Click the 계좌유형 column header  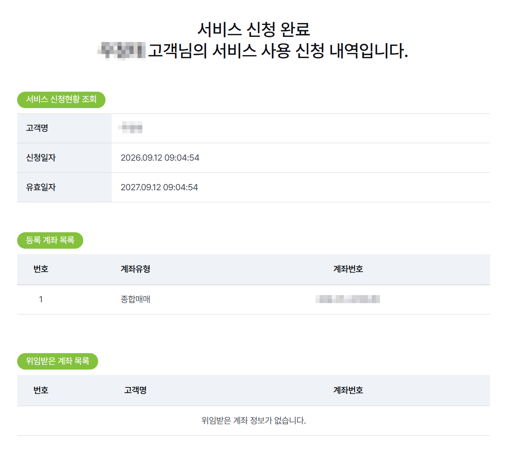click(x=135, y=269)
